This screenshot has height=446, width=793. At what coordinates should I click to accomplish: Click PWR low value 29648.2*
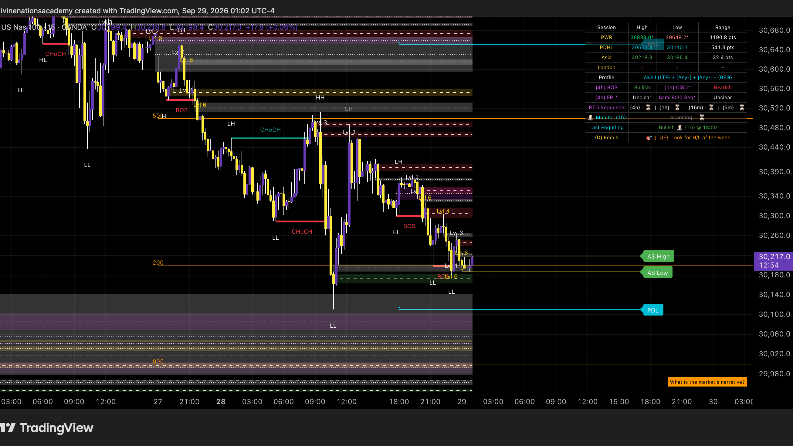(677, 37)
